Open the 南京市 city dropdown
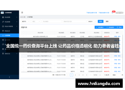 coord(26,21)
